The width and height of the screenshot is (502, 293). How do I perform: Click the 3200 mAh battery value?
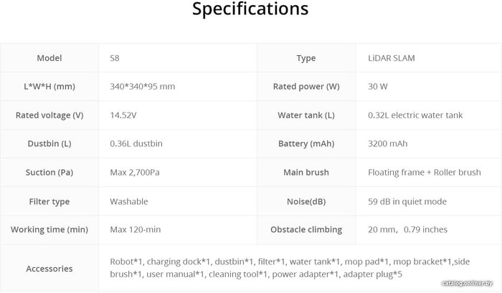coord(387,144)
